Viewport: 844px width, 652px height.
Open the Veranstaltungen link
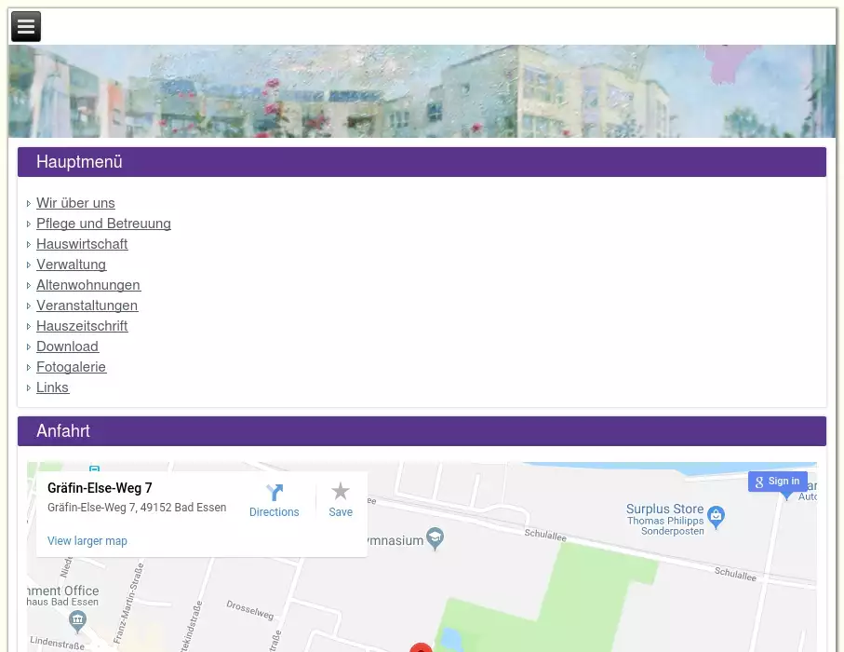[87, 306]
